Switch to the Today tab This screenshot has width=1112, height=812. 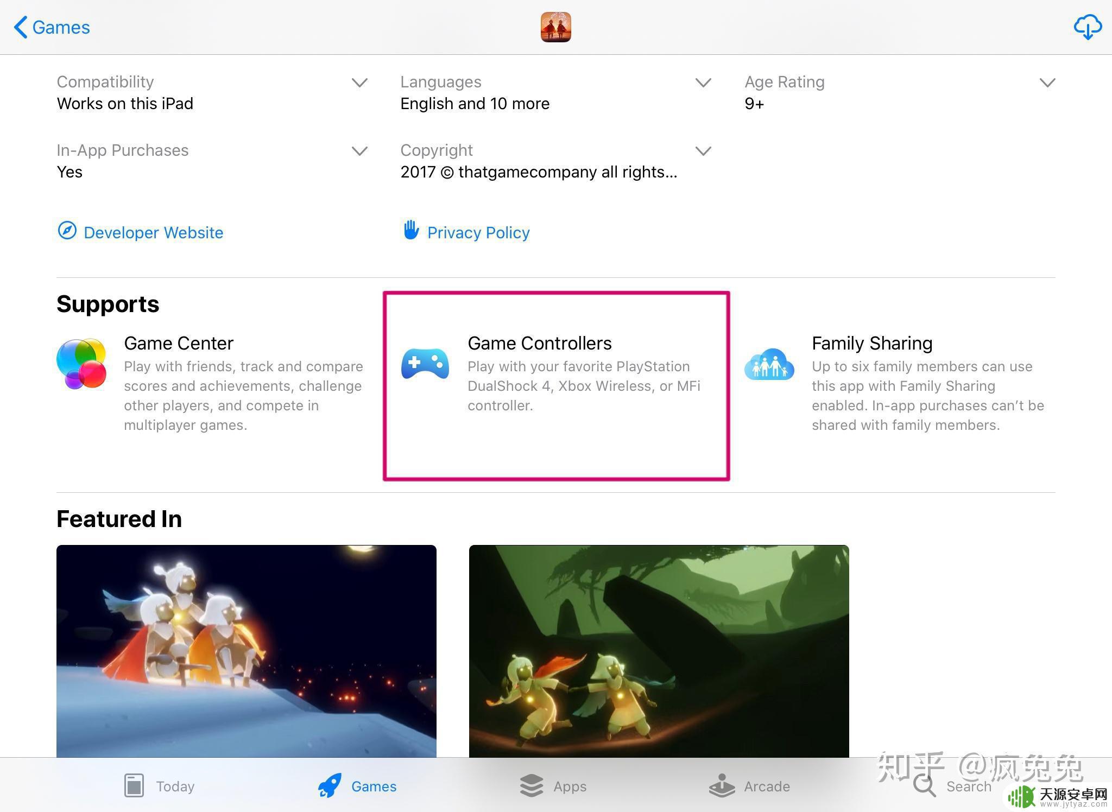point(159,786)
